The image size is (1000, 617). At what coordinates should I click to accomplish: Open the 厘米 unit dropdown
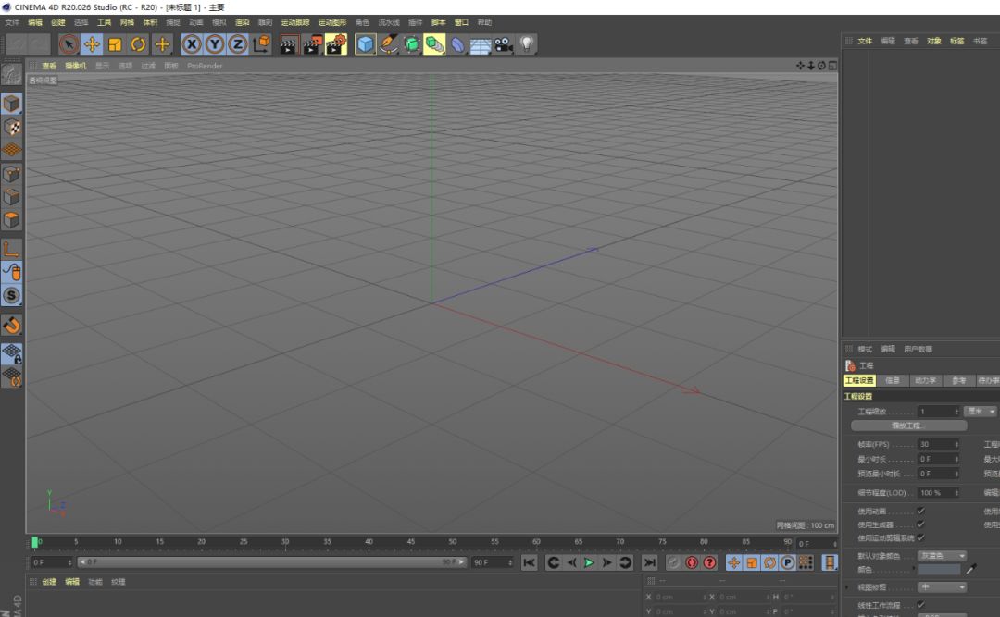(981, 411)
